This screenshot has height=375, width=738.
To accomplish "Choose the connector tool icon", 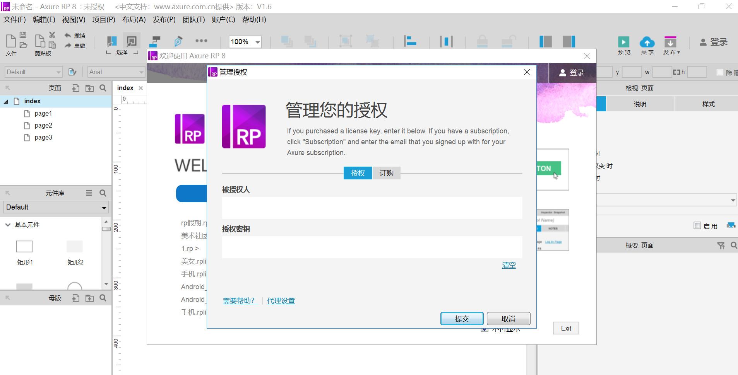I will click(155, 41).
